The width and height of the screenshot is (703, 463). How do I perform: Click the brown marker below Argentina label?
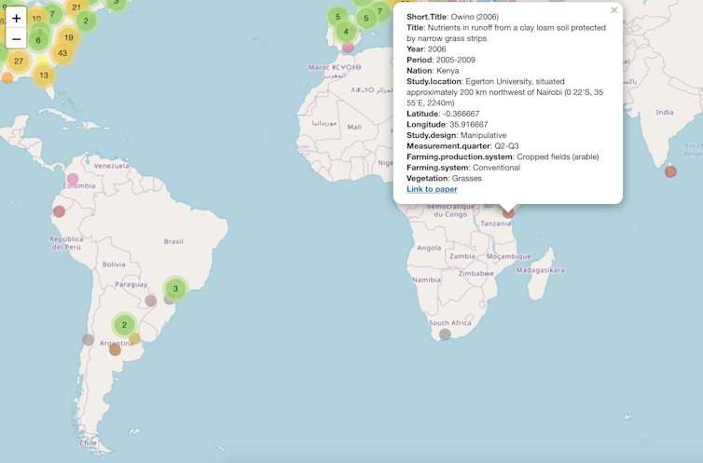point(115,350)
